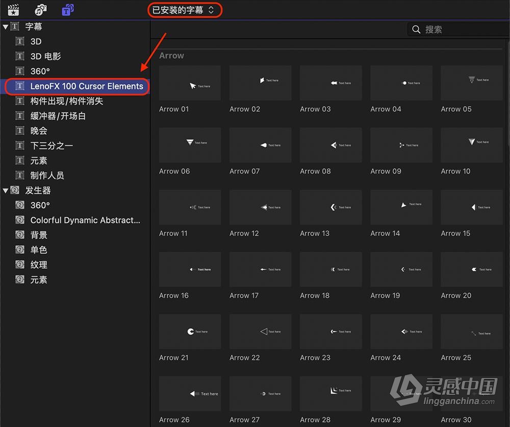Select the Arrow 23 title thumbnail
Screen dimensions: 510x427
tap(331, 332)
